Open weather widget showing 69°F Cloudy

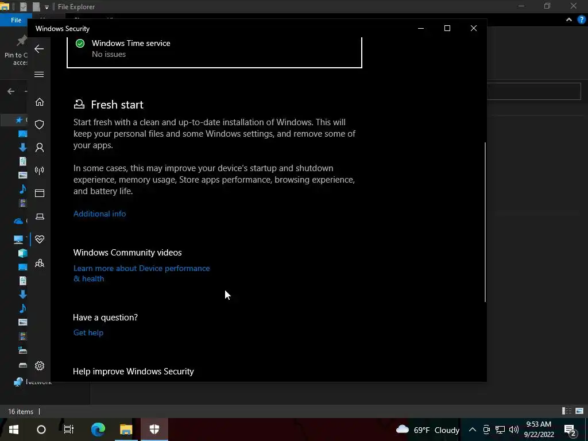(x=427, y=430)
